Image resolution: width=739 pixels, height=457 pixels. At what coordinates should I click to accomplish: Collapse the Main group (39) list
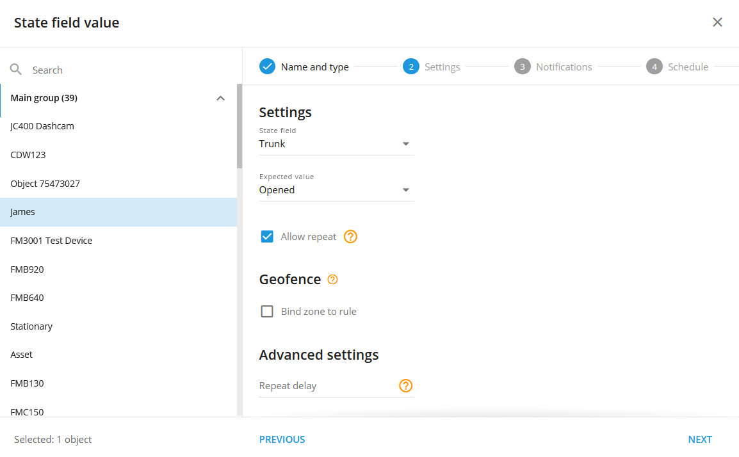[220, 99]
